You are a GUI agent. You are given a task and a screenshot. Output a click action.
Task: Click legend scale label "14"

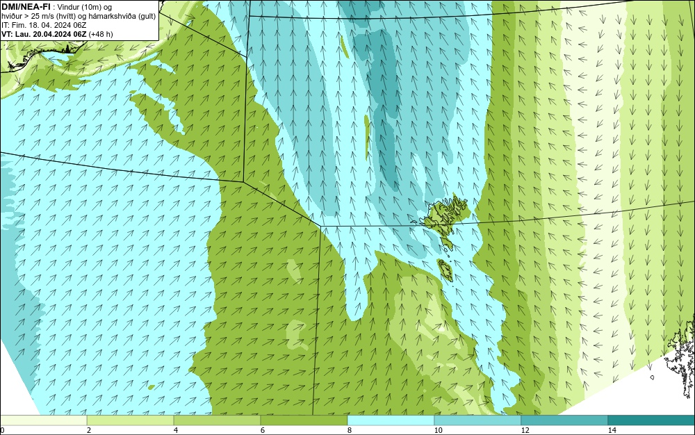612,430
